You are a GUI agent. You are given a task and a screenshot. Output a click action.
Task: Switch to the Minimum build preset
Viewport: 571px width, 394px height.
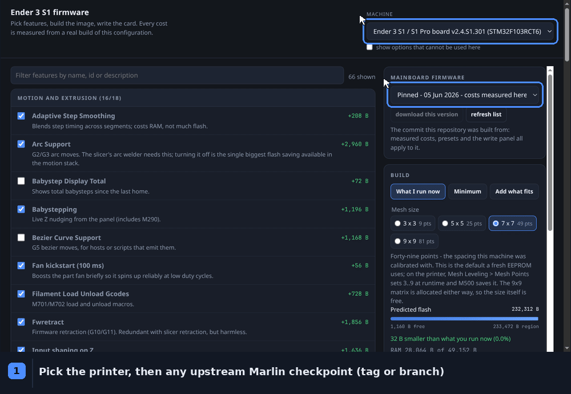[467, 192]
